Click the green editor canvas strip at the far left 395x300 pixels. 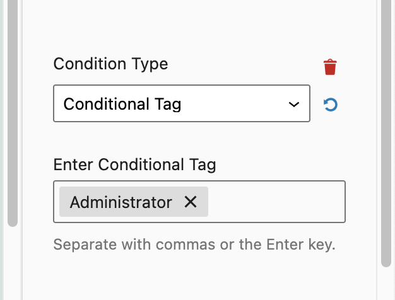coord(3,151)
